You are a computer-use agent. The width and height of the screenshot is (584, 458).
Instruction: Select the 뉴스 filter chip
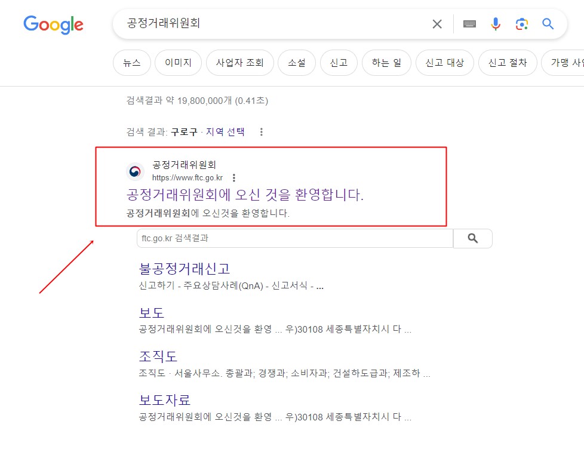(132, 63)
